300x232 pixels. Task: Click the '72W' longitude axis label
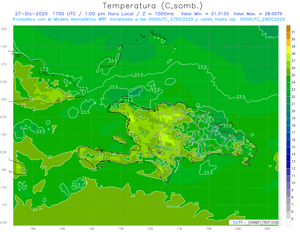click(x=150, y=228)
